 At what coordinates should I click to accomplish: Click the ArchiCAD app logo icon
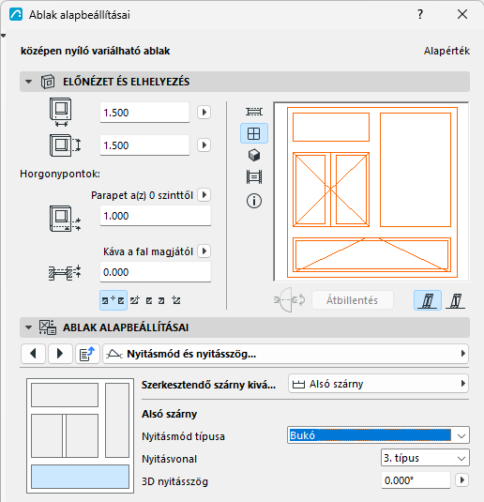16,14
